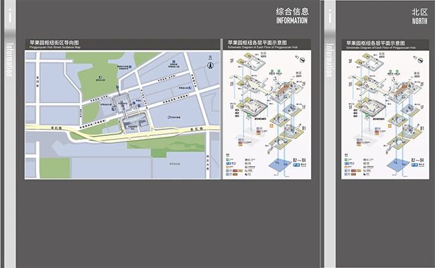Viewport: 435px width, 268px height.
Task: Click the B1 floor label in middle diagram
Action: (x=302, y=128)
